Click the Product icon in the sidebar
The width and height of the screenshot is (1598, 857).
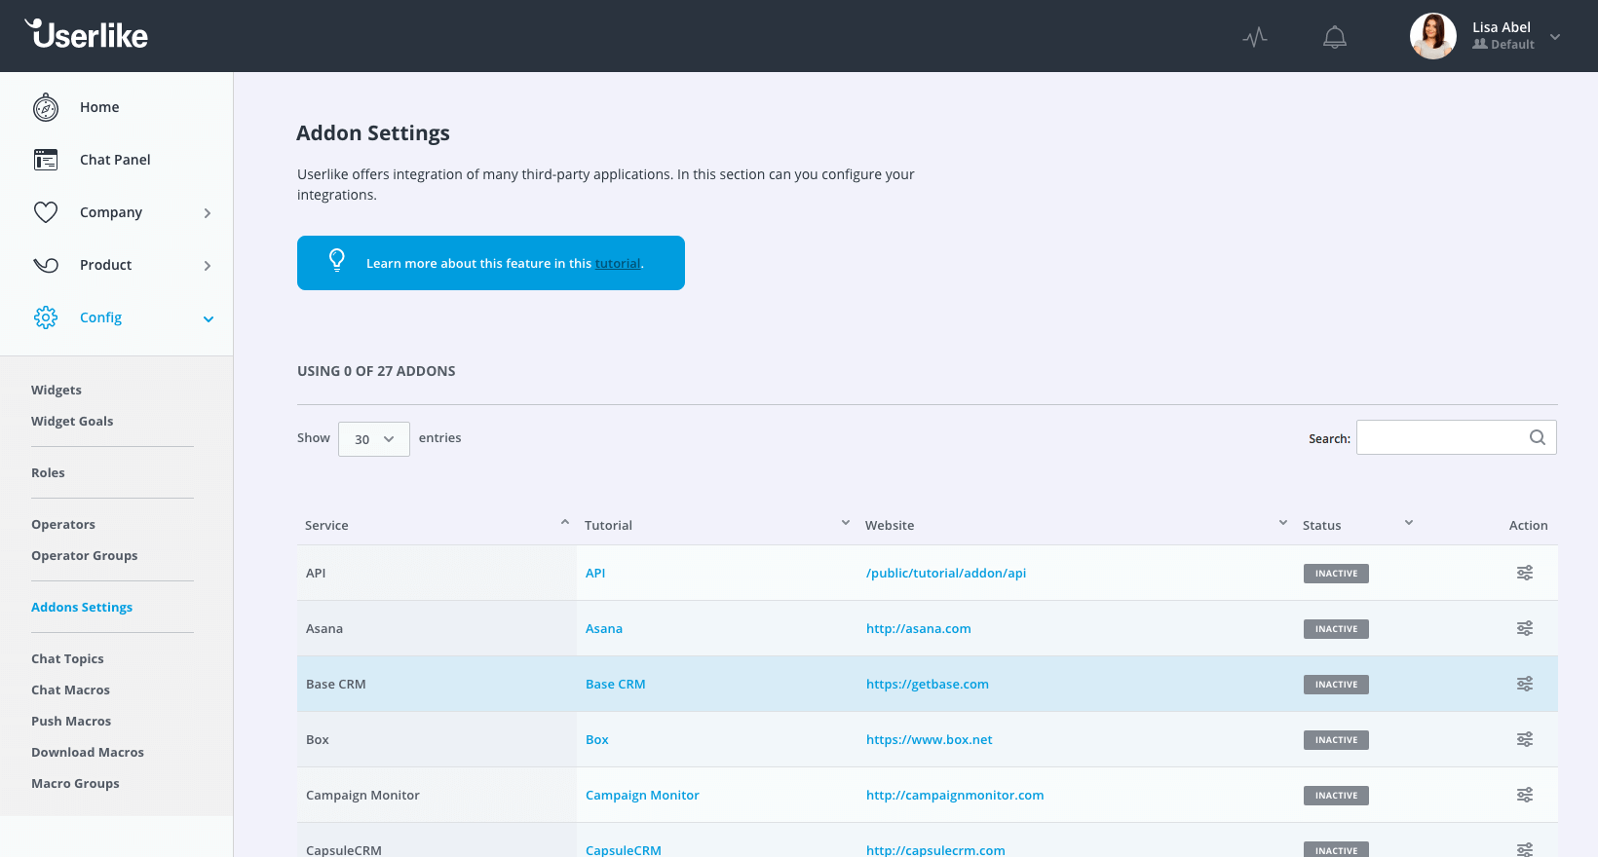pos(46,265)
